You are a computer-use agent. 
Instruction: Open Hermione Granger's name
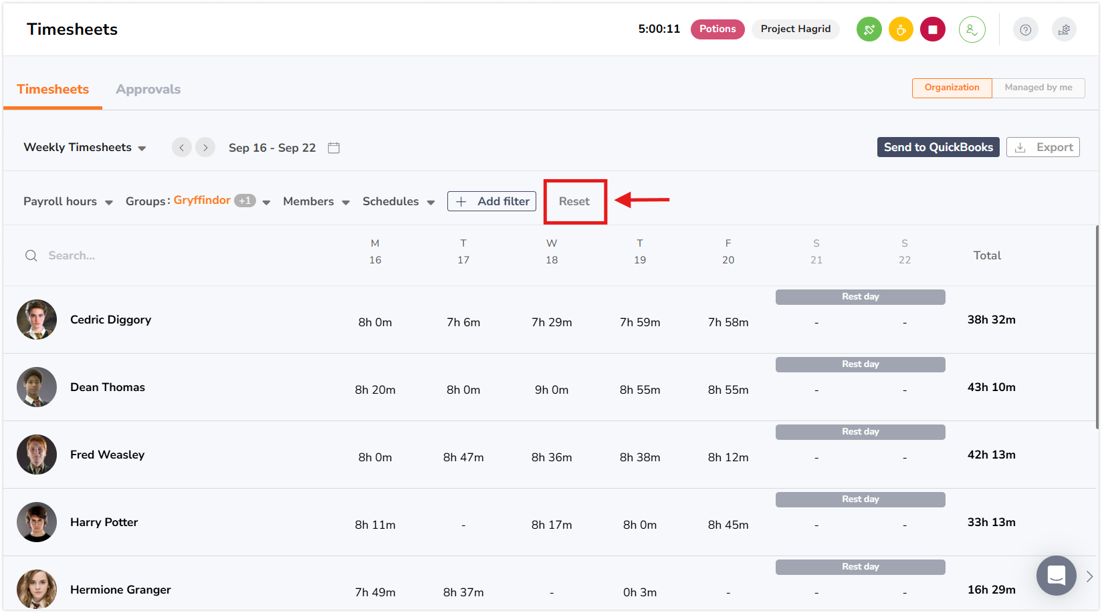tap(121, 590)
